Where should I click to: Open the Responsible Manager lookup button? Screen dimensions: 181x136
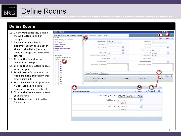point(168,62)
